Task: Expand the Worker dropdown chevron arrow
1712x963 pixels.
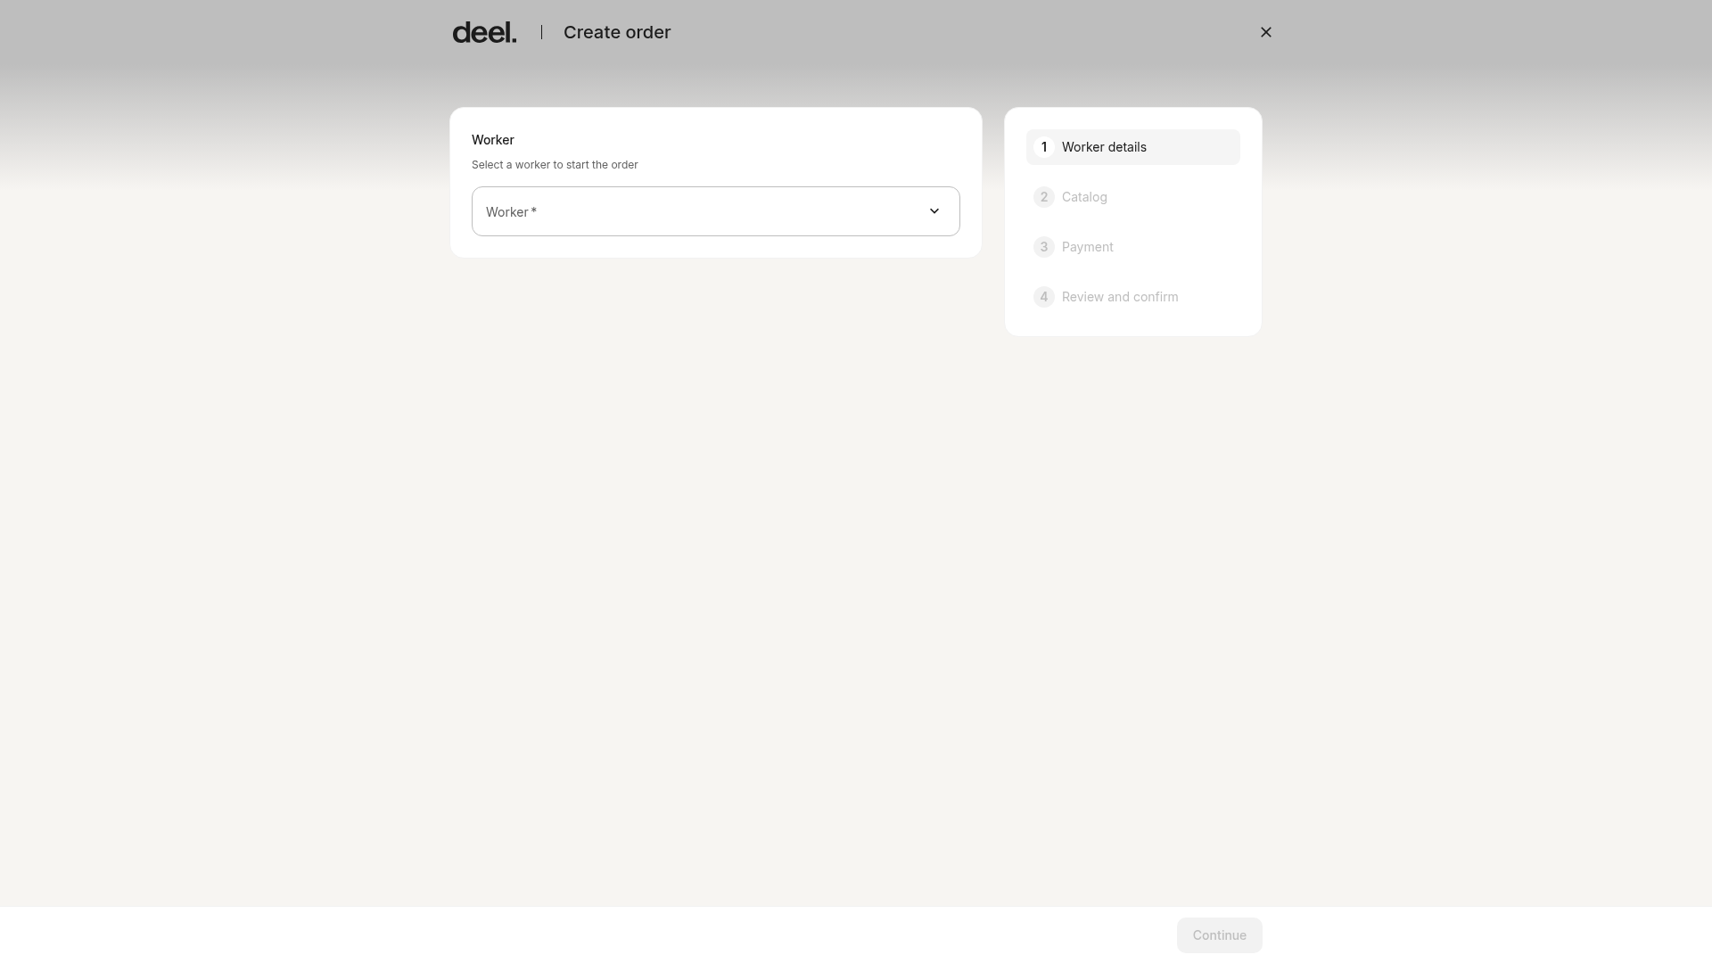Action: (934, 211)
